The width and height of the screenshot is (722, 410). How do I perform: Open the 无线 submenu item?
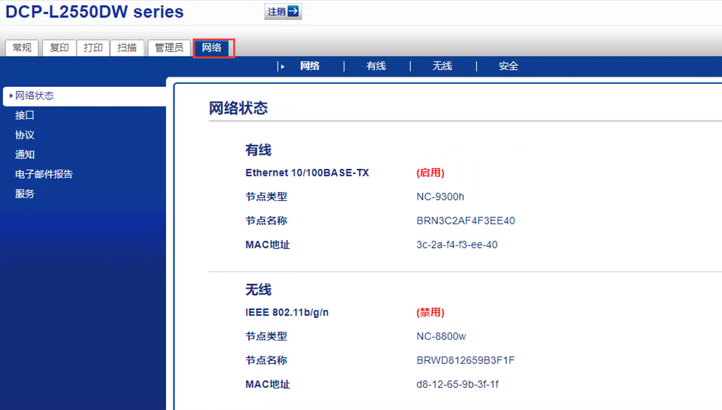point(442,66)
